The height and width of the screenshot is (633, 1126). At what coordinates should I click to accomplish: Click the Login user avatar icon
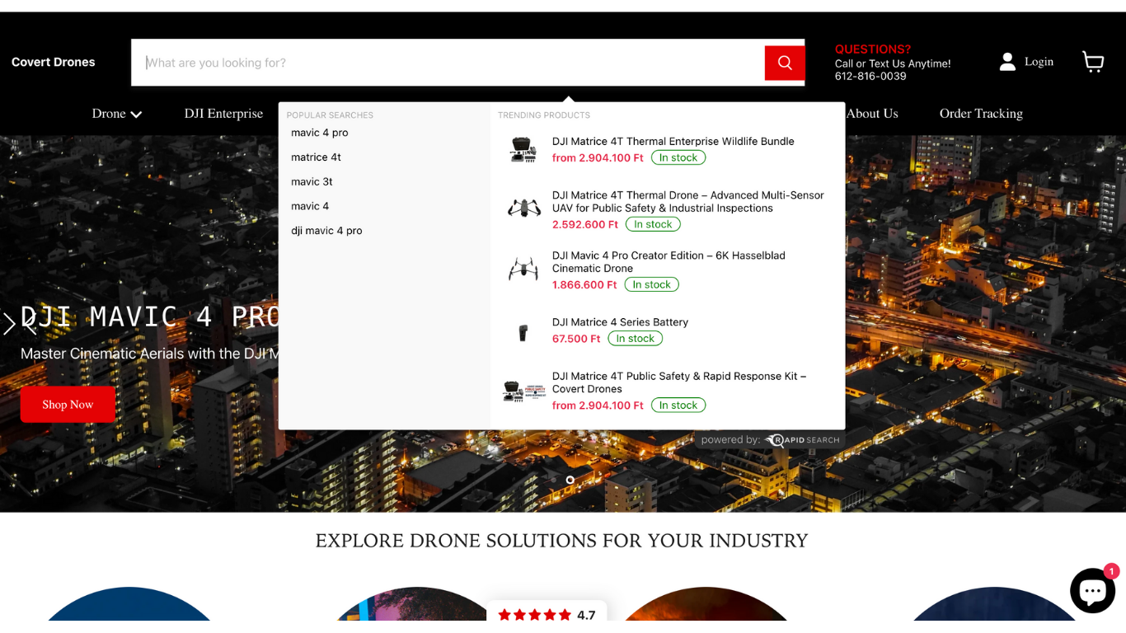coord(1007,62)
